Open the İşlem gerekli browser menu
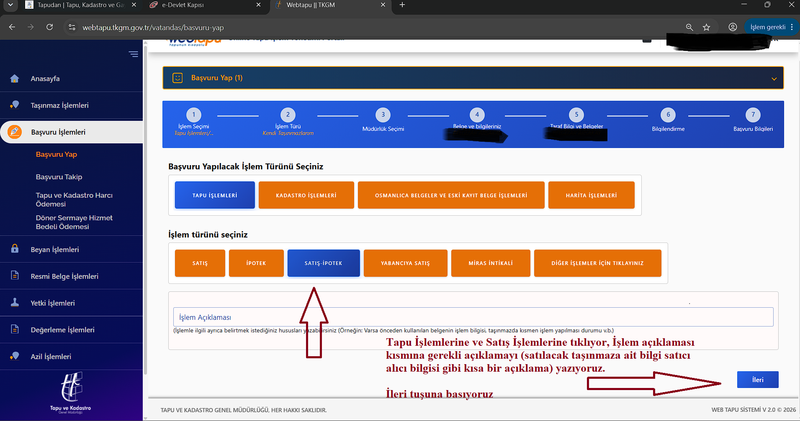800x421 pixels. [x=772, y=27]
